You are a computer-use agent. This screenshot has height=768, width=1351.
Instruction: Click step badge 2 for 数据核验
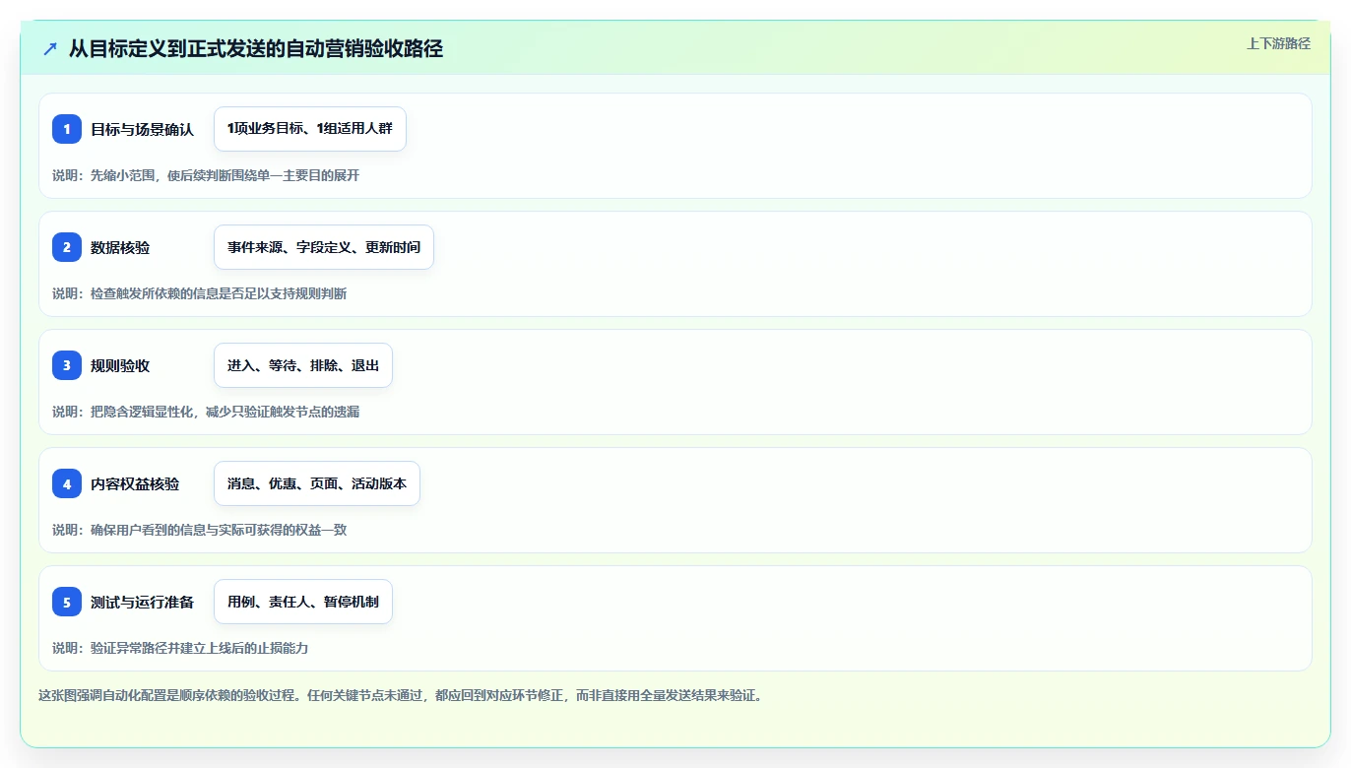67,247
